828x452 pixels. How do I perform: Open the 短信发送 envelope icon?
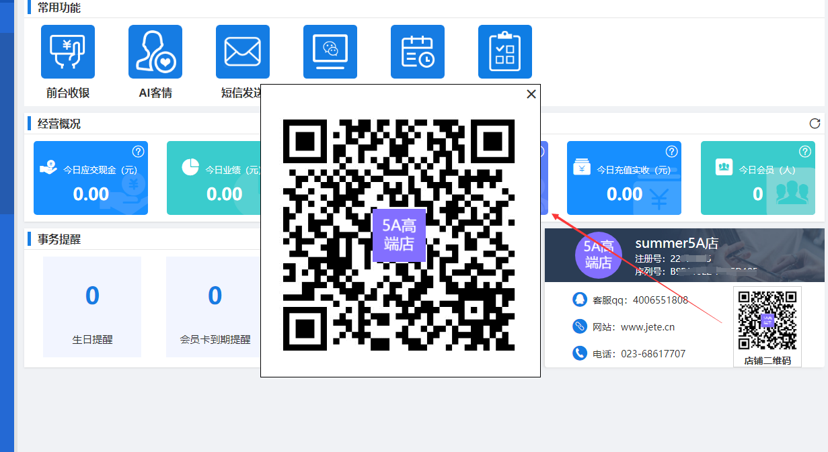[x=243, y=52]
